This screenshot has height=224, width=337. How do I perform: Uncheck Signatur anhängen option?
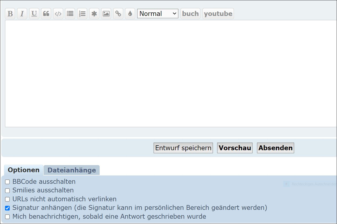tap(8, 208)
